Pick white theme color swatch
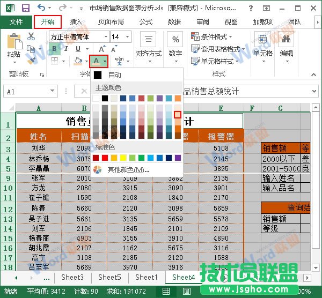Screen dimensions: 322x298 96,98
